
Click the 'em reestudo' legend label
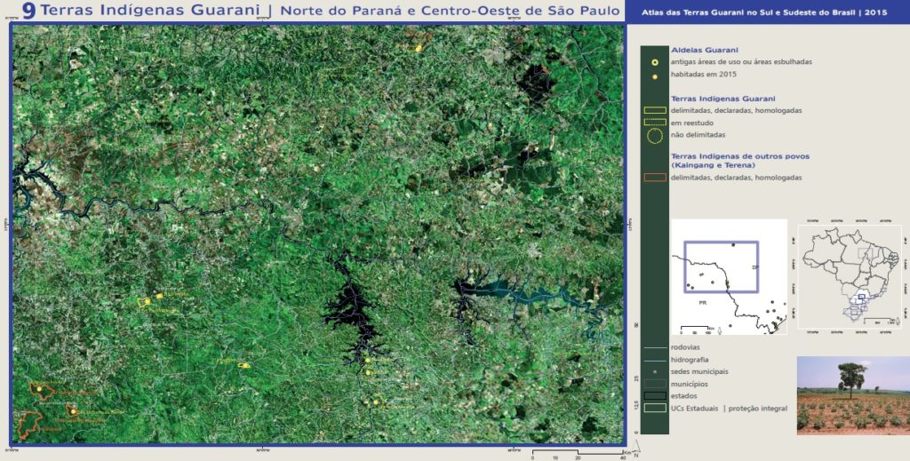692,123
